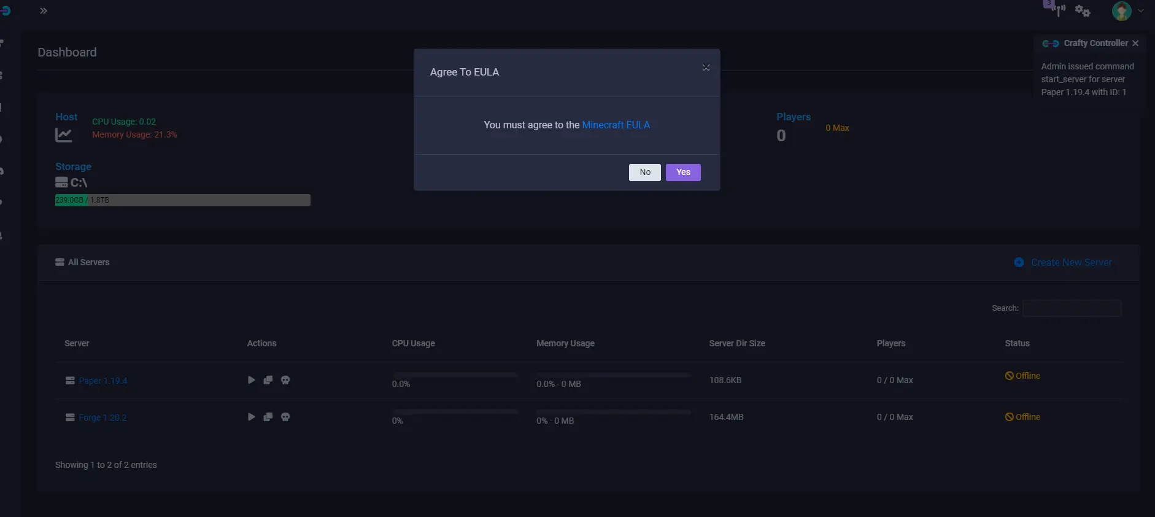Sort by the Players column header
The image size is (1155, 517).
(891, 343)
